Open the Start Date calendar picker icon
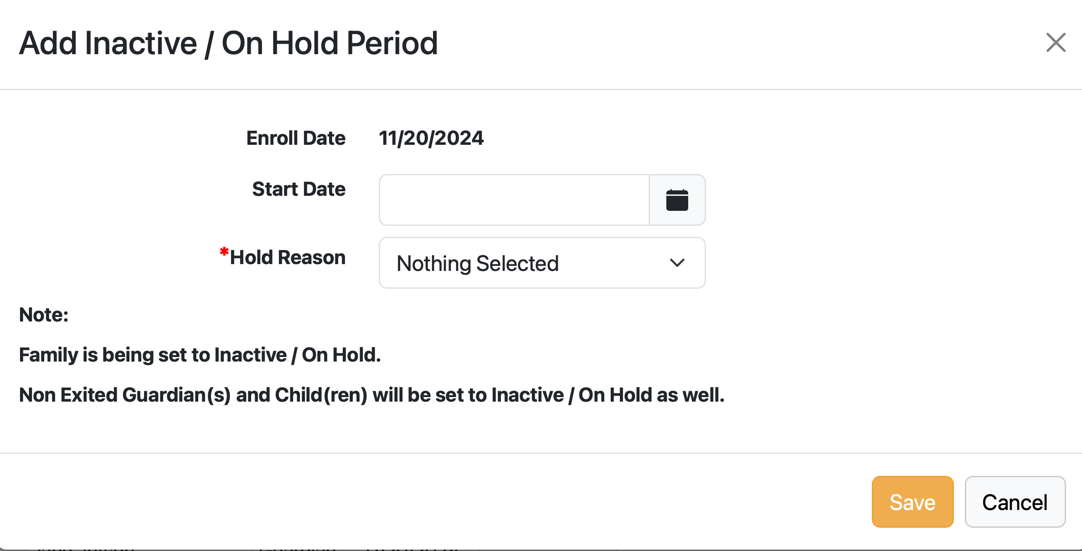Image resolution: width=1082 pixels, height=551 pixels. (x=677, y=200)
